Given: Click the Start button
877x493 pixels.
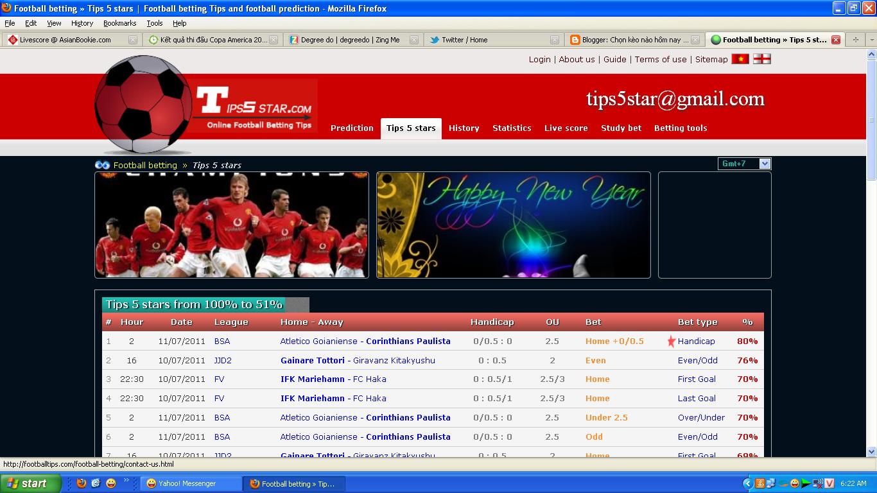Looking at the screenshot, I should point(31,483).
